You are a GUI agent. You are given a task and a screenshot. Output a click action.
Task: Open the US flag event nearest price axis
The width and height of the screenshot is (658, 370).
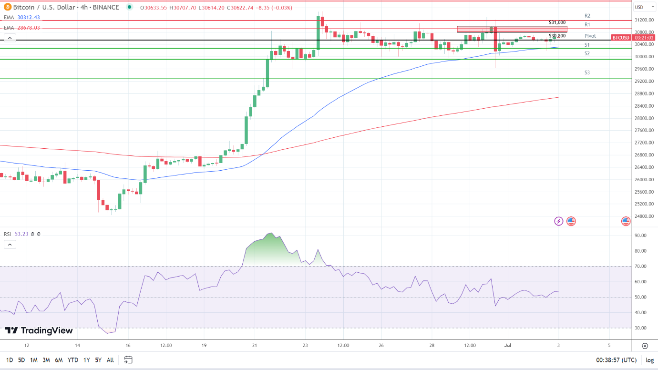coord(626,221)
